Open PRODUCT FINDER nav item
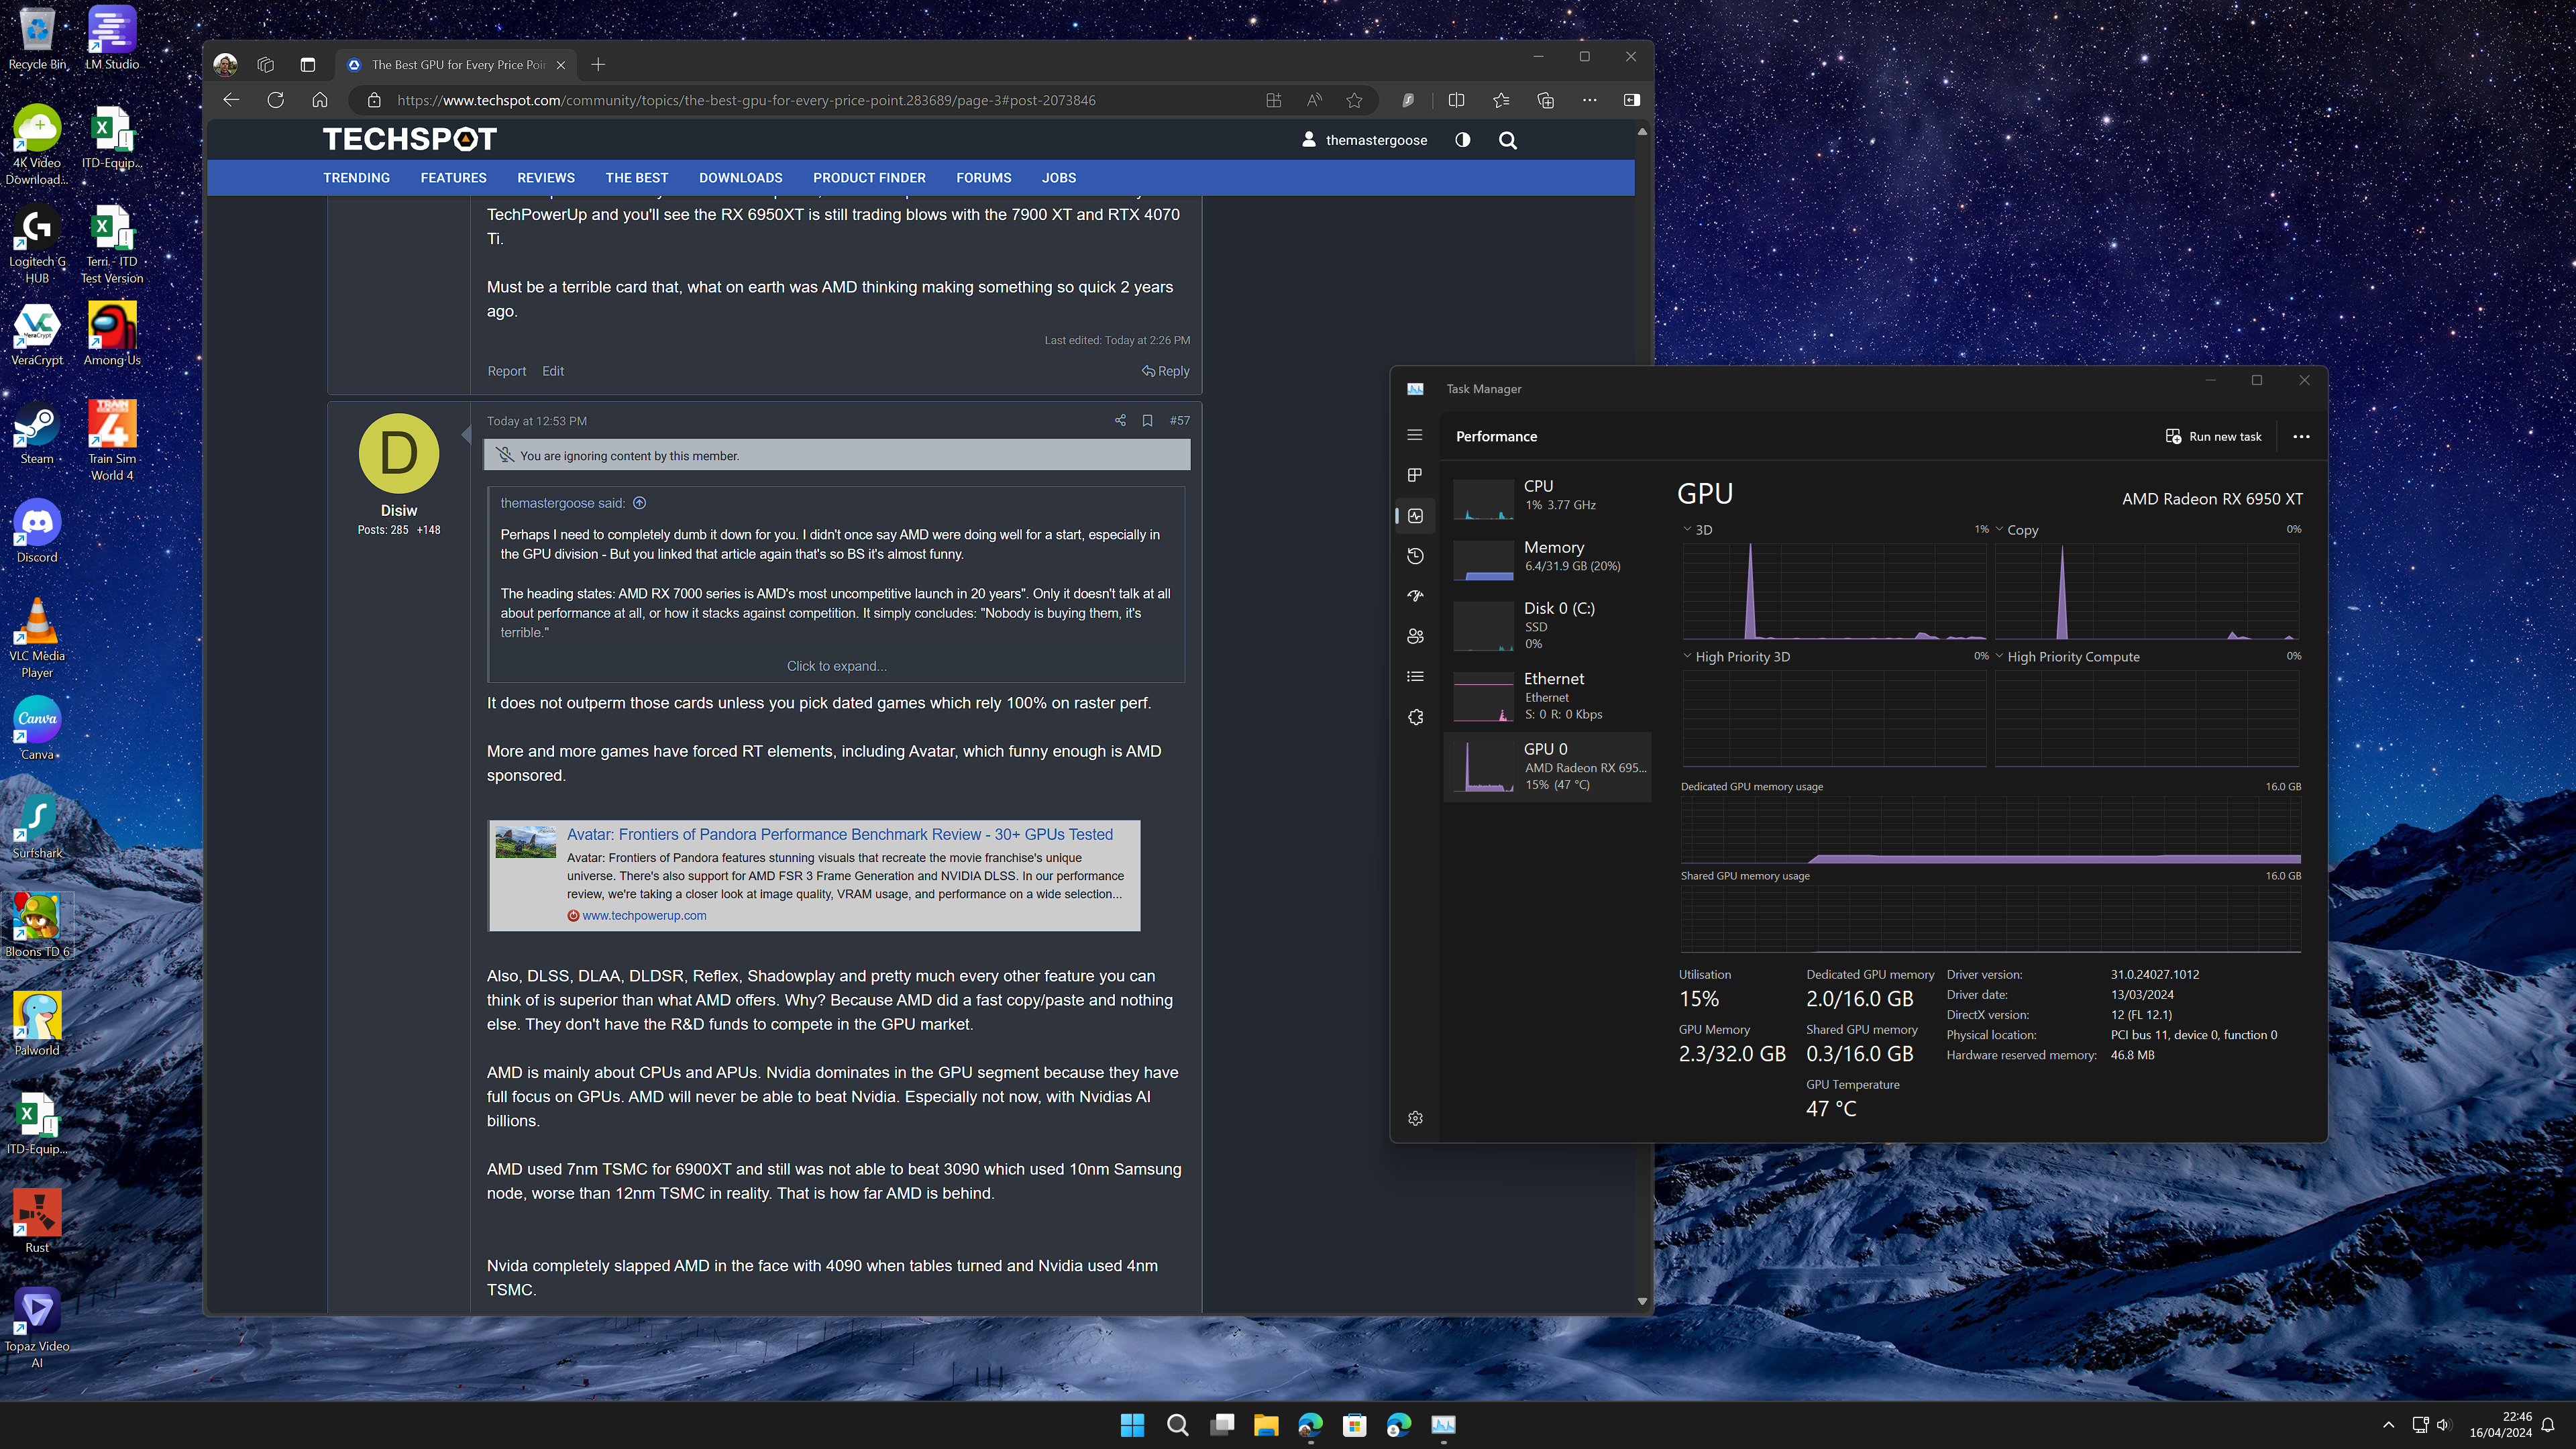Screen dimensions: 2576x1449 click(869, 178)
